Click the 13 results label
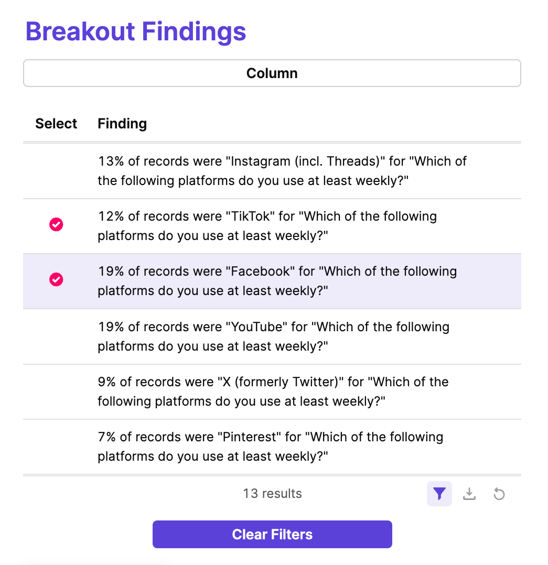Screen dimensions: 548x565 click(x=272, y=493)
